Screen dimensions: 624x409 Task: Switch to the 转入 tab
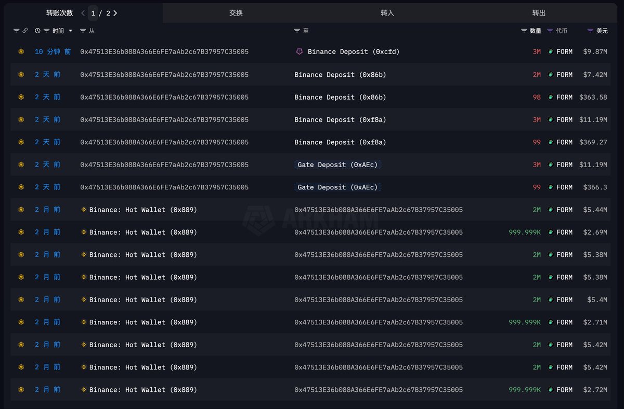click(x=387, y=13)
